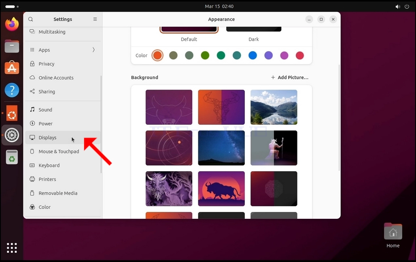Choose the blue accent color
Viewport: 416px width, 262px height.
point(253,55)
